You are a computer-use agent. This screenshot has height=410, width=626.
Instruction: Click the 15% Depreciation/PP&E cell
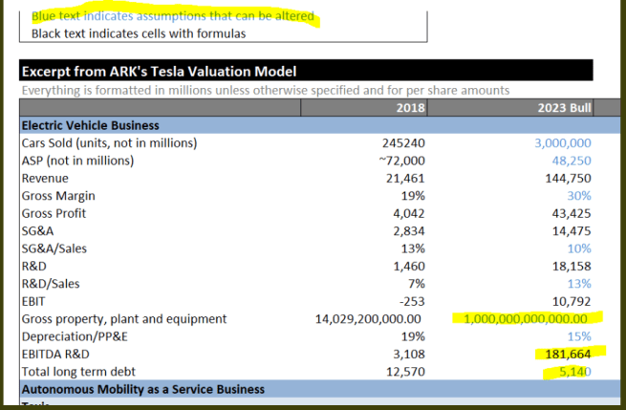[x=579, y=335]
